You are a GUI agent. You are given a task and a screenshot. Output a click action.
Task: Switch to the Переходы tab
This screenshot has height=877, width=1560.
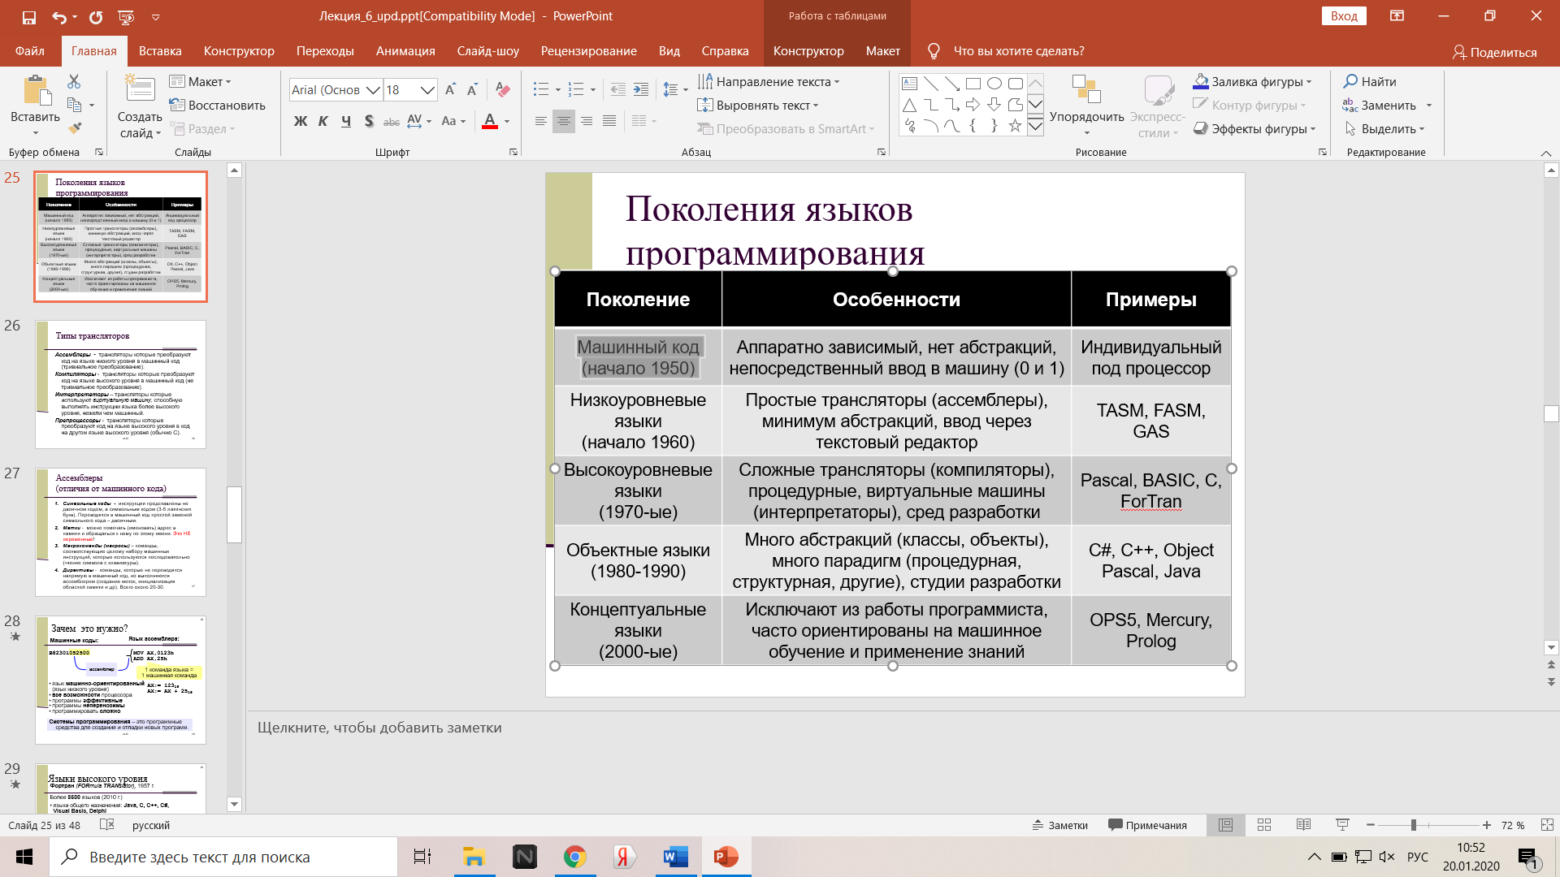[325, 50]
